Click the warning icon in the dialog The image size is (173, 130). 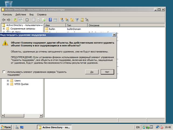pyautogui.click(x=5, y=43)
